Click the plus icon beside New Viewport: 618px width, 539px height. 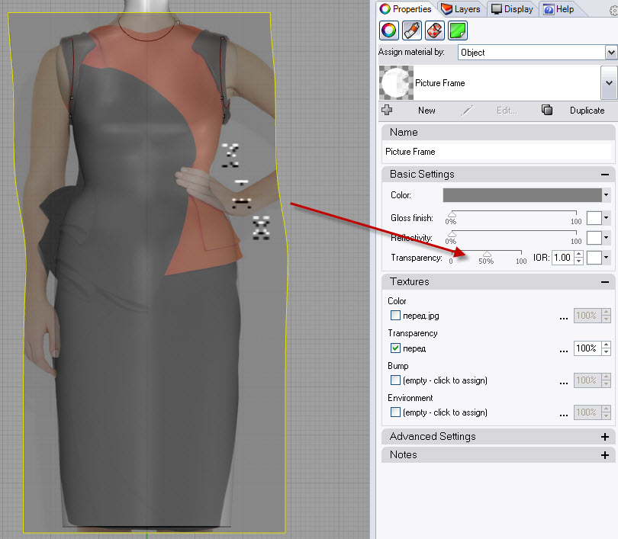click(x=387, y=110)
